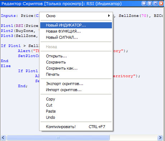This screenshot has width=165, height=141.
Task: Click the Else keyword in code
Action: (6, 66)
